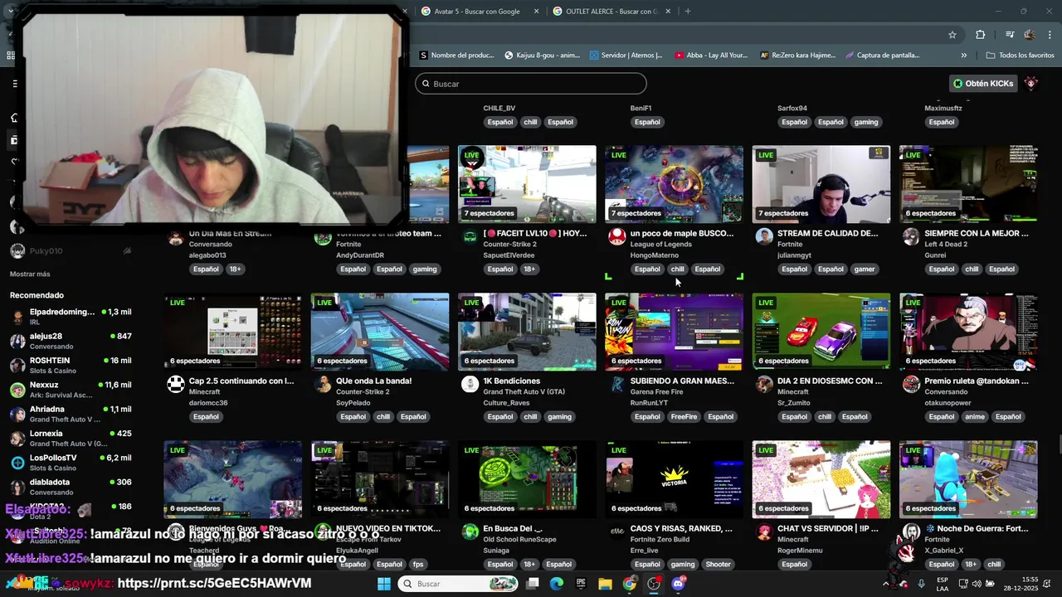The image size is (1062, 597).
Task: Open recommended channel alejus28
Action: [x=71, y=341]
